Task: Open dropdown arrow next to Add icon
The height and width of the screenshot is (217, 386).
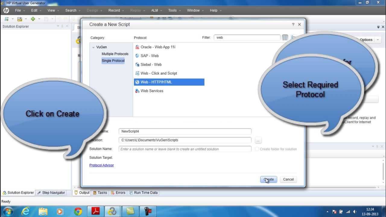Action: 39,19
